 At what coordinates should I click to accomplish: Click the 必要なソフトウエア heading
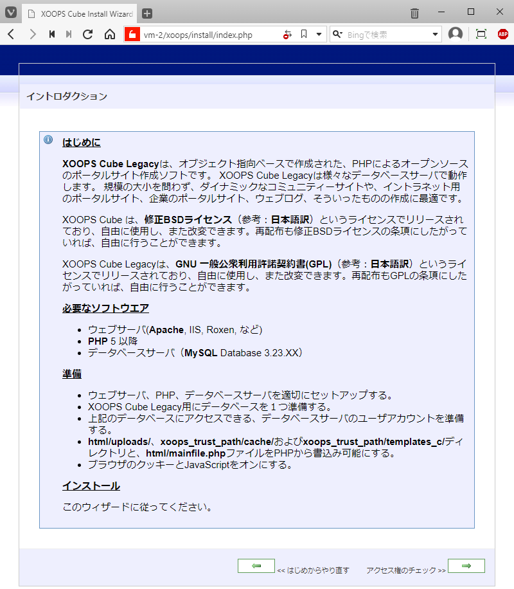[105, 309]
